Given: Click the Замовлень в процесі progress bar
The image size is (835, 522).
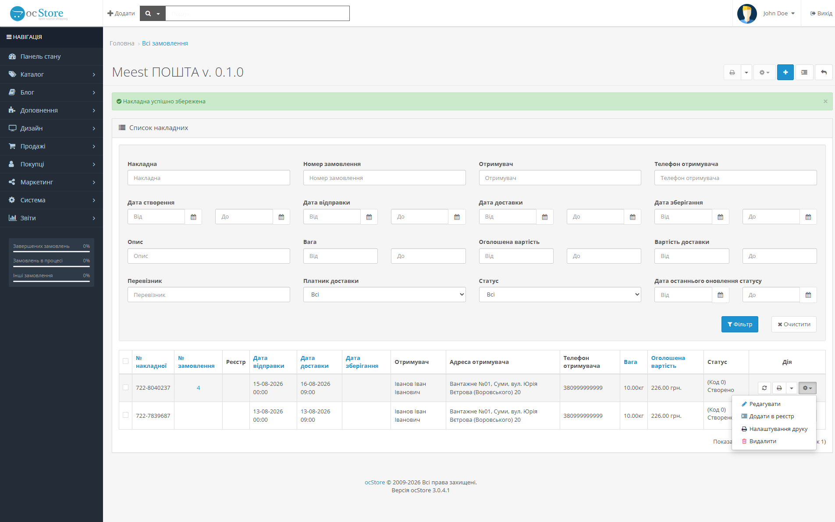Looking at the screenshot, I should coord(51,266).
